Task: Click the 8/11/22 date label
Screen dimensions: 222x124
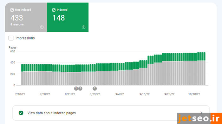Action: pos(70,94)
